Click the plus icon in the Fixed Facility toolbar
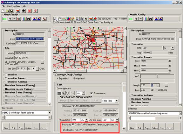Image resolution: width=183 pixels, height=134 pixels. pyautogui.click(x=10, y=19)
